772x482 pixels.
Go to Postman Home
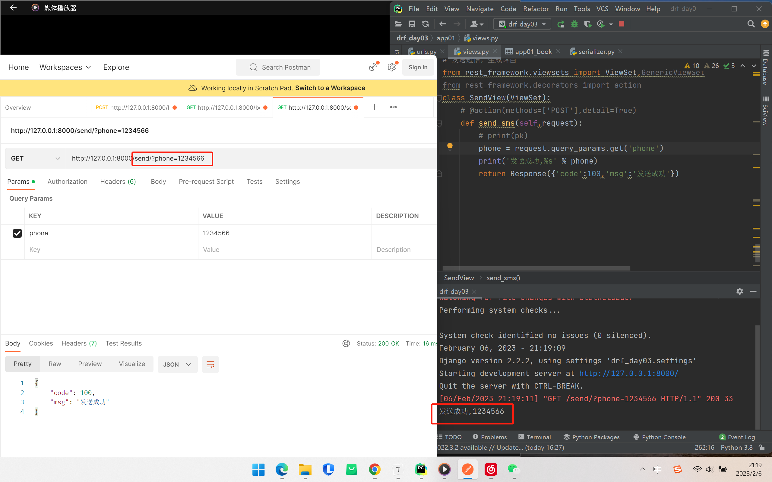tap(18, 67)
